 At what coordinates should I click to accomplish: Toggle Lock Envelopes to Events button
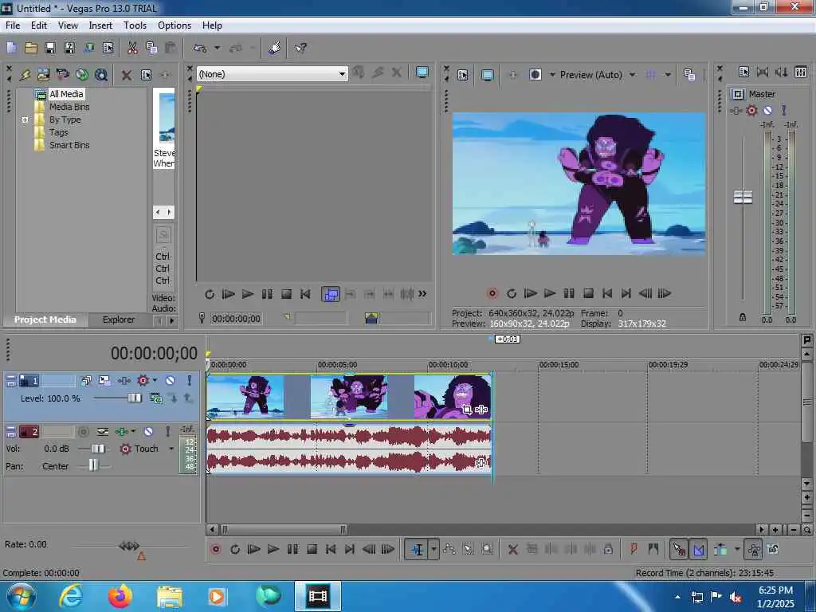point(754,549)
